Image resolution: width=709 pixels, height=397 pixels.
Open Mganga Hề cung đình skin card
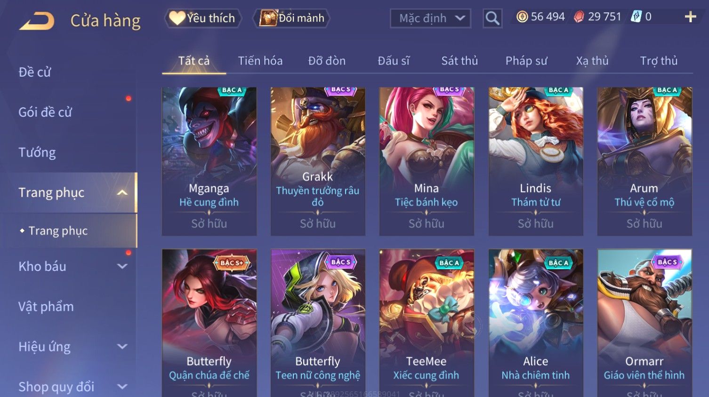(209, 161)
